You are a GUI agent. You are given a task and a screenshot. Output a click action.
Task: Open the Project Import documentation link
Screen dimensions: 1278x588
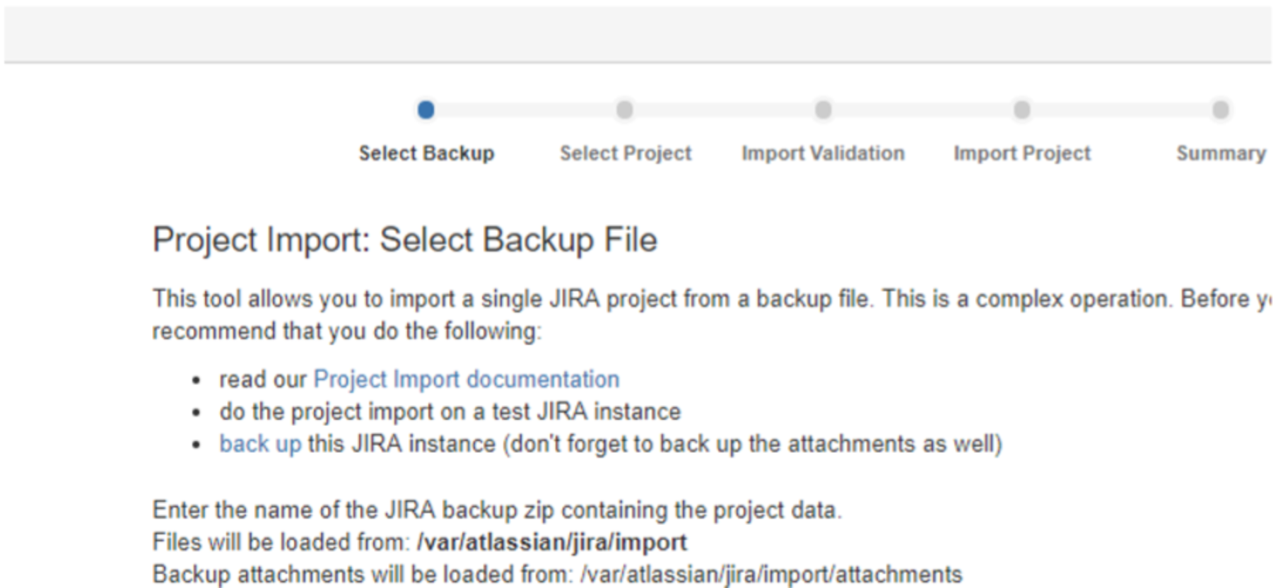[467, 380]
